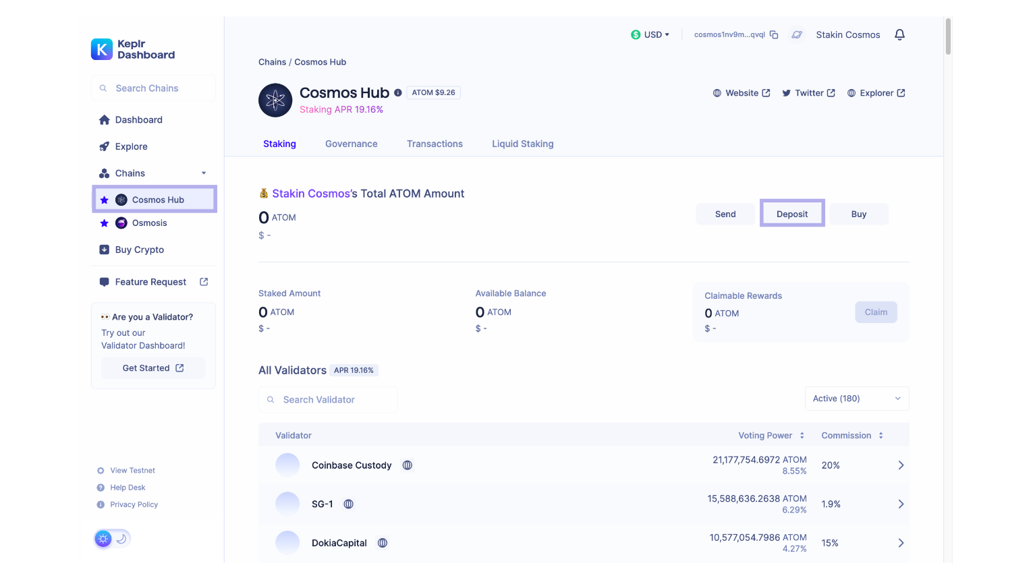Expand the Coinbase Custody row chevron
This screenshot has width=1035, height=580.
coord(901,465)
